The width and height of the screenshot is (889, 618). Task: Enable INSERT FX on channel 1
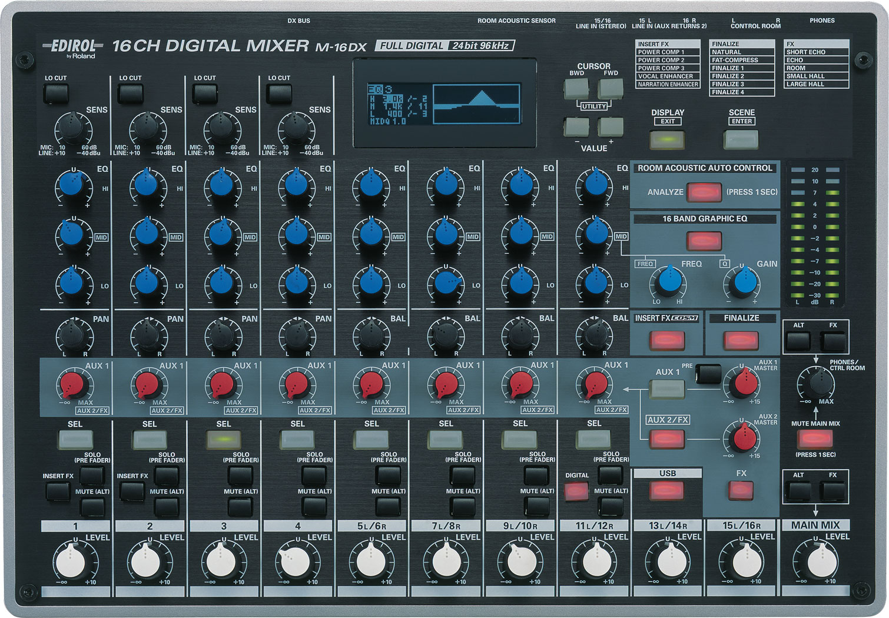pyautogui.click(x=58, y=491)
